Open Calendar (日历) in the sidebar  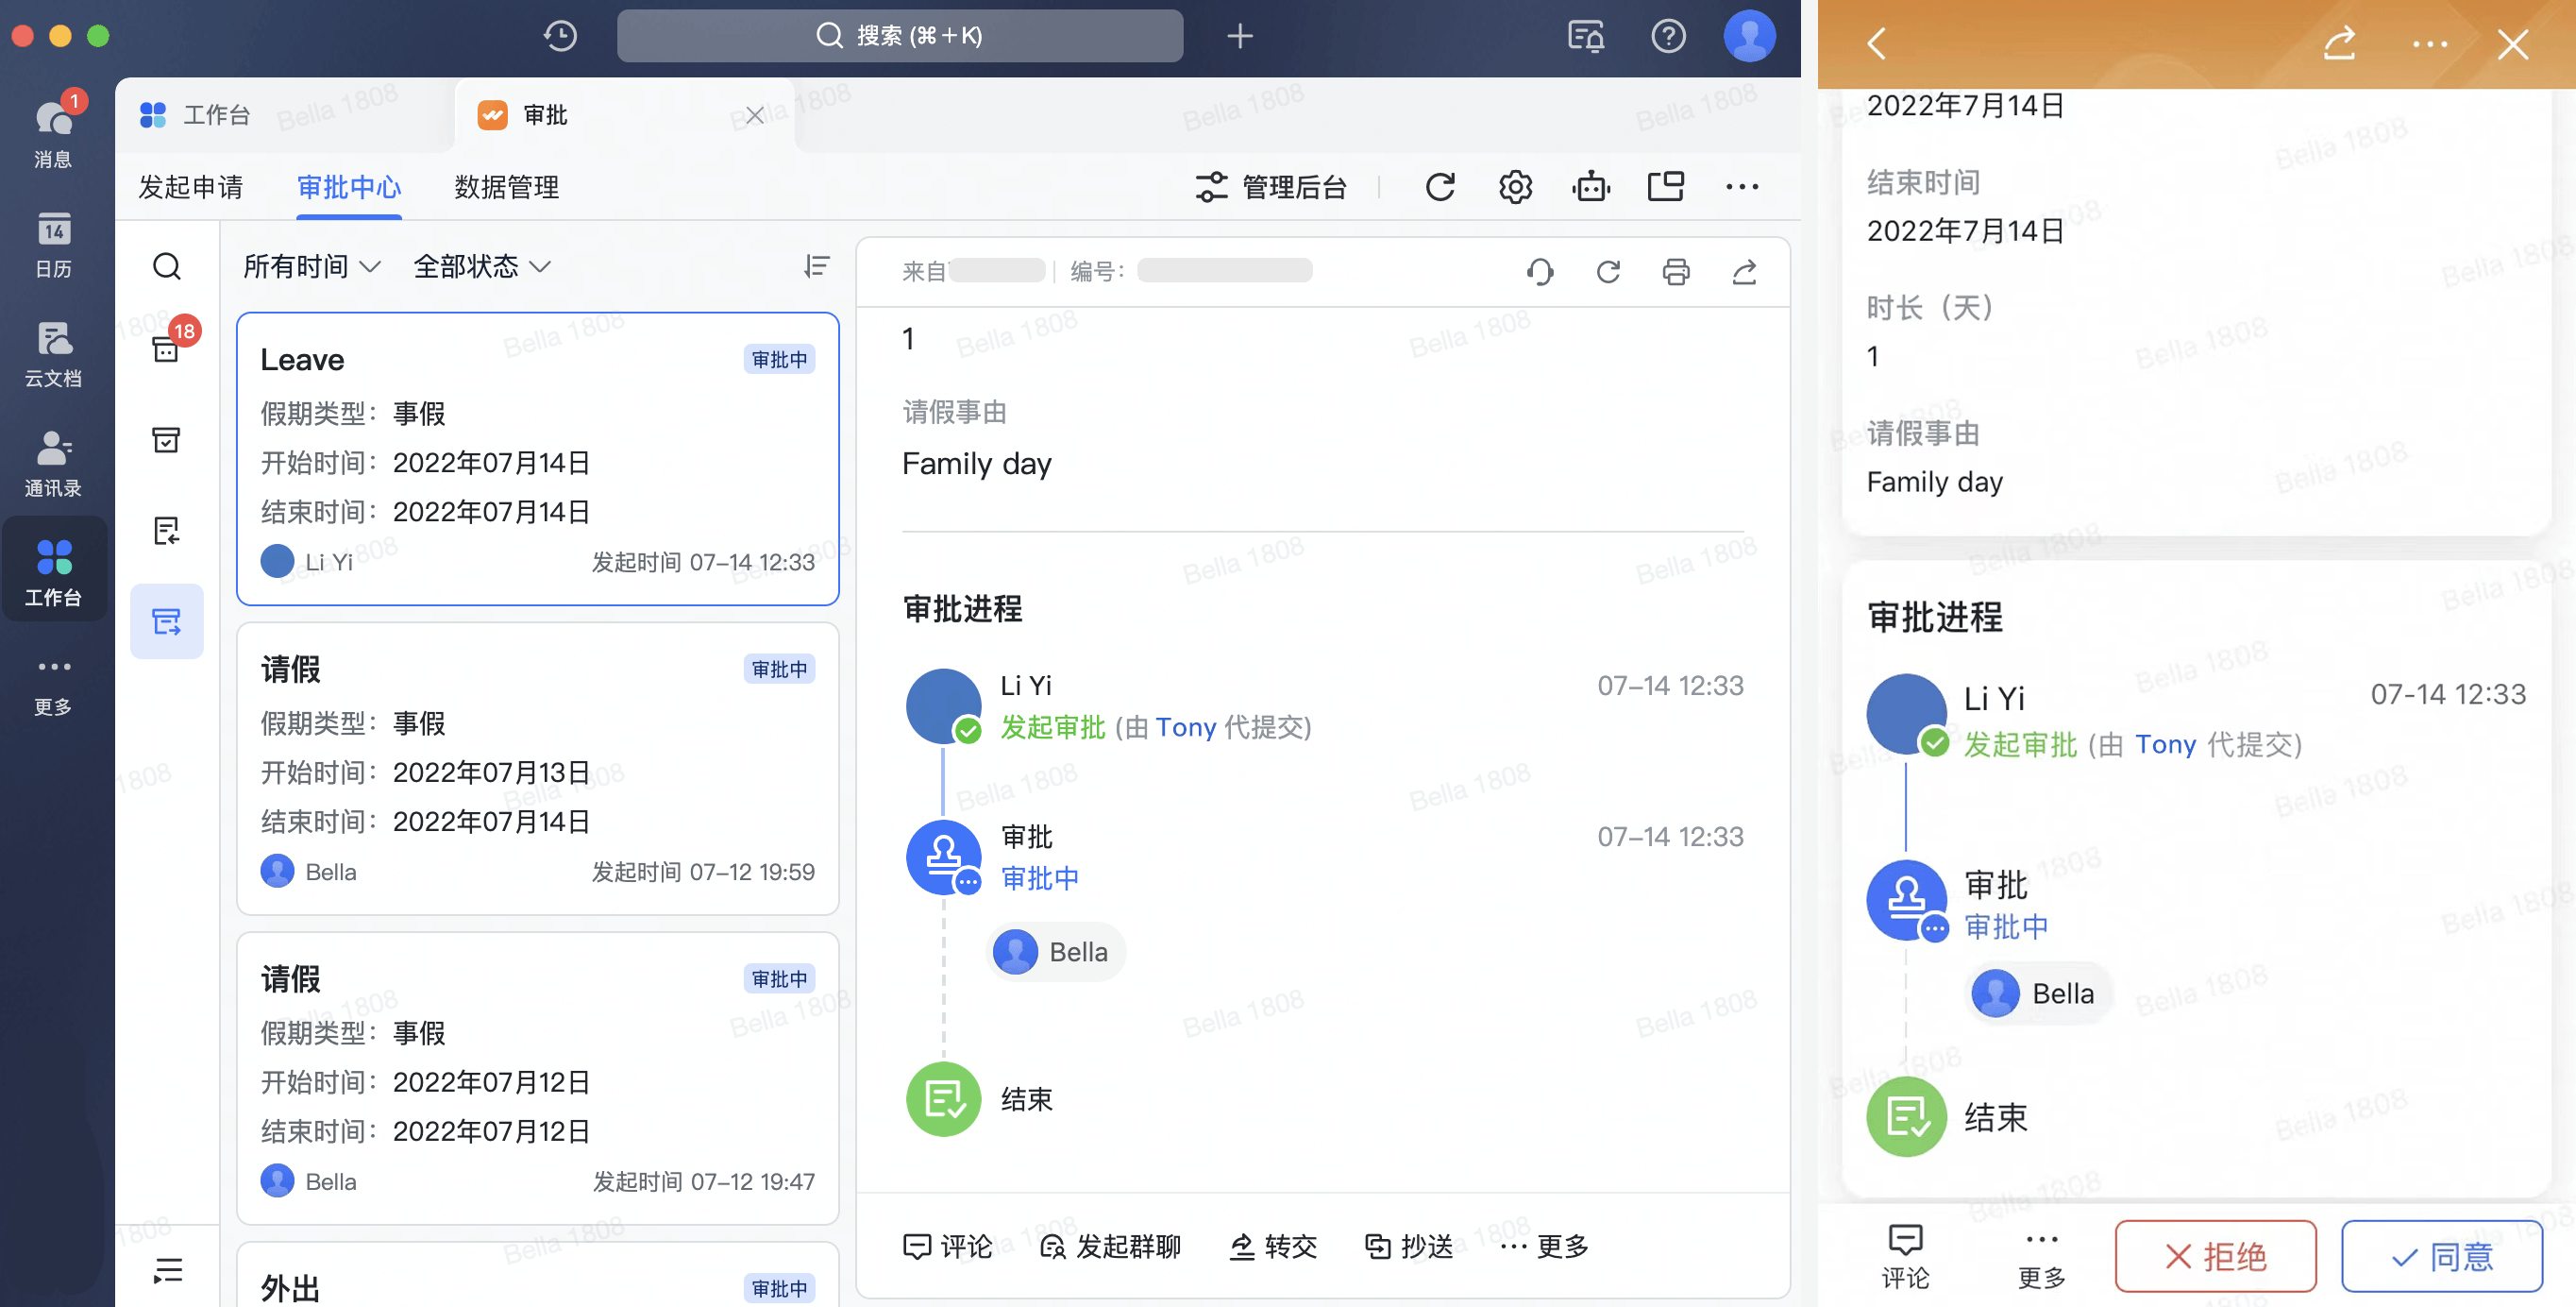tap(53, 246)
